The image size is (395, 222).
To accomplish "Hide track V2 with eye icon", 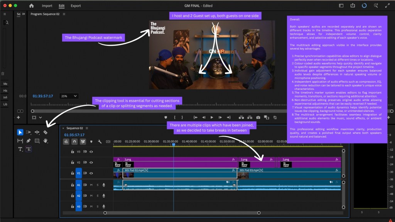I will tap(91, 163).
